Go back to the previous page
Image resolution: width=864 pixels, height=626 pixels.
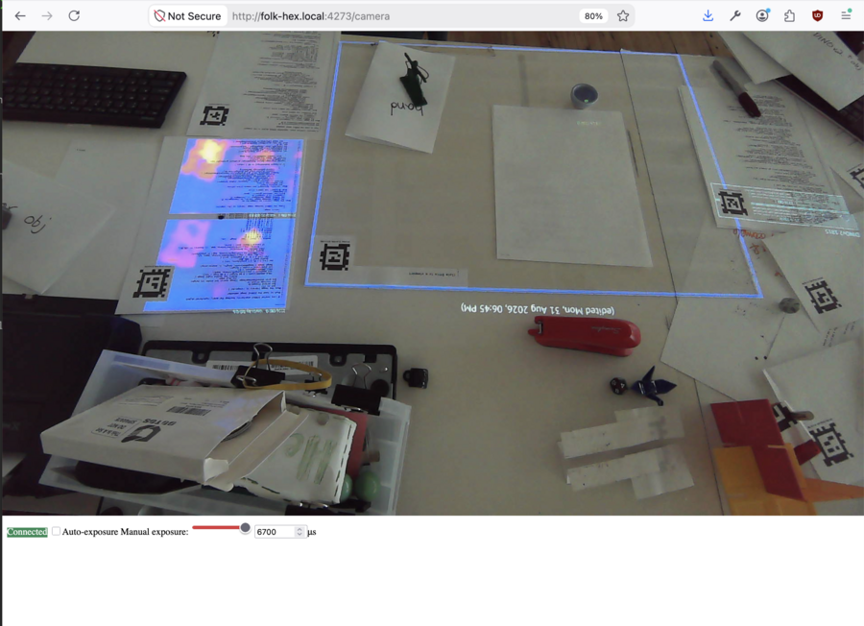point(20,16)
